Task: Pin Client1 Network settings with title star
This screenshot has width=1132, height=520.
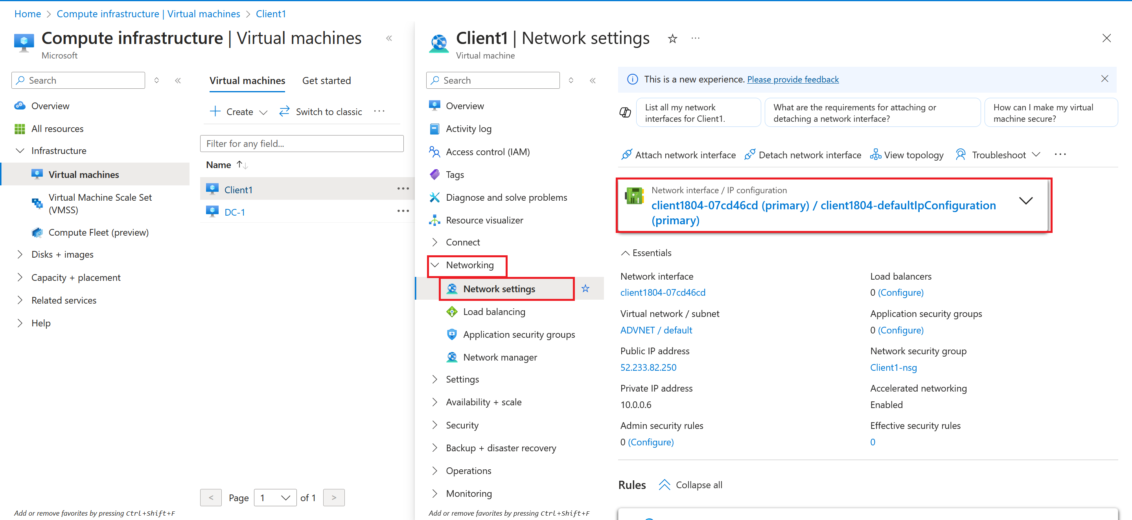Action: click(672, 38)
